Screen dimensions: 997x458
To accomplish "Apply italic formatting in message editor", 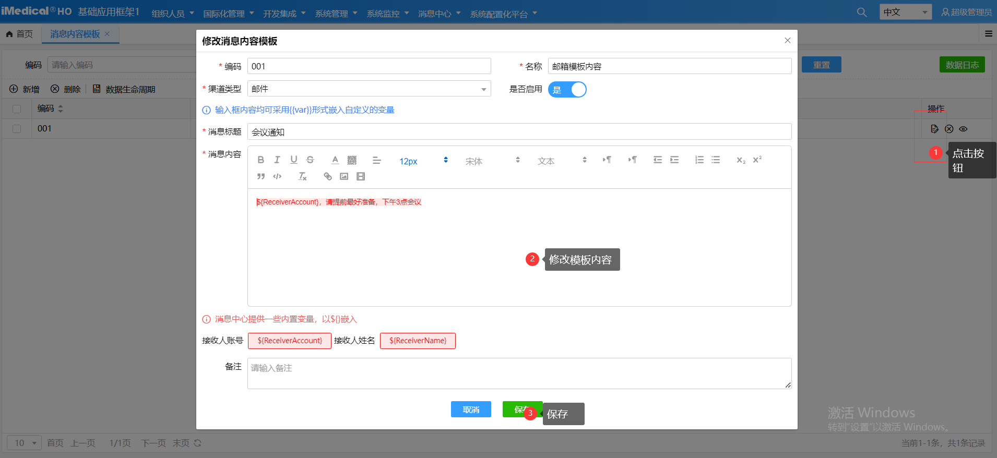I will coord(277,160).
